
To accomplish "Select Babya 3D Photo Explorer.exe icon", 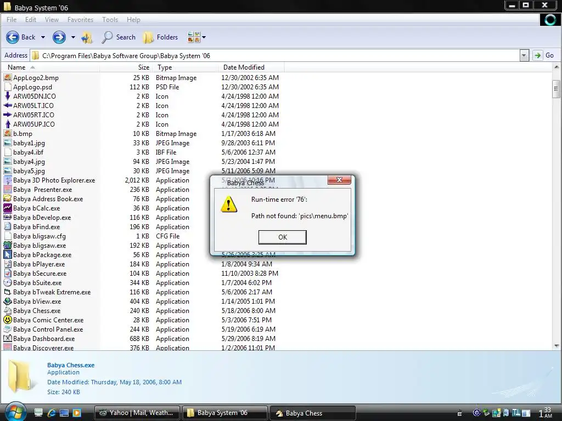I will (8, 180).
